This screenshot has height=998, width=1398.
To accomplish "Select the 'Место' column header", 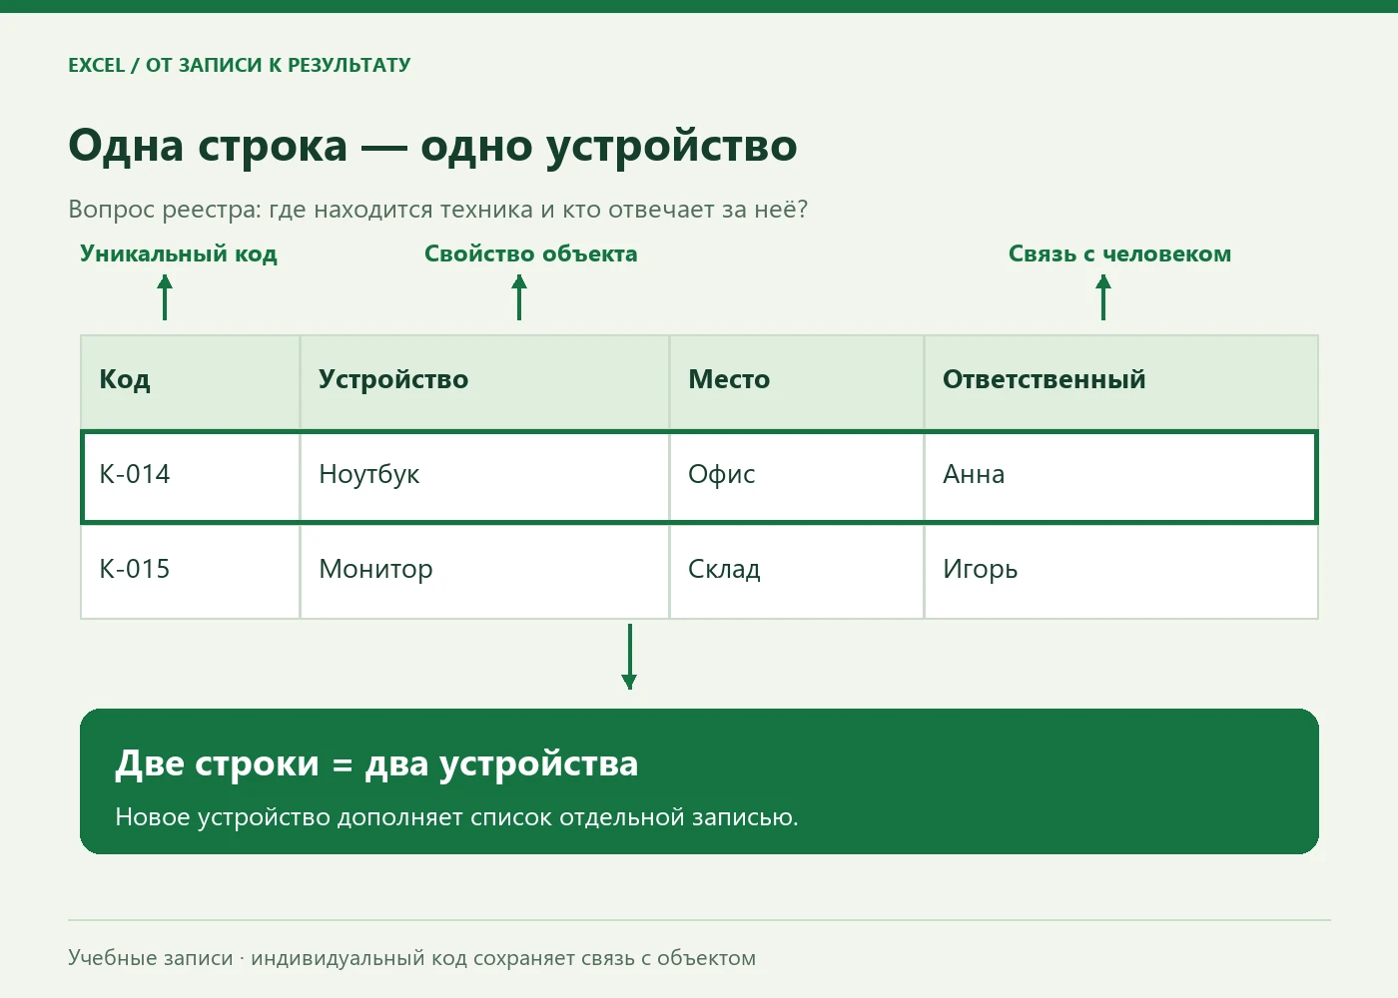I will click(797, 382).
